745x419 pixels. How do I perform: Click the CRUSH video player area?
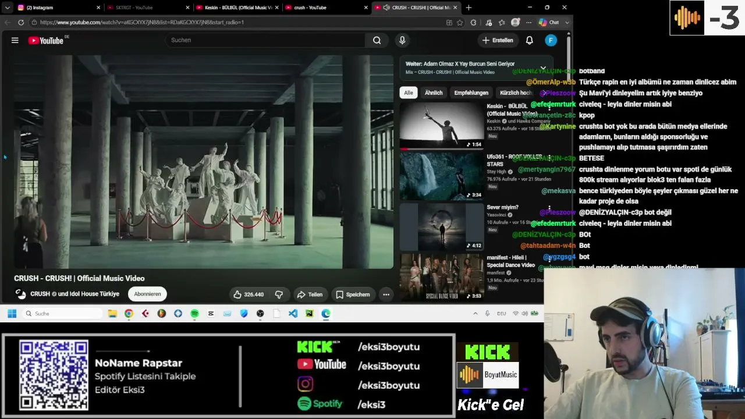pos(204,162)
